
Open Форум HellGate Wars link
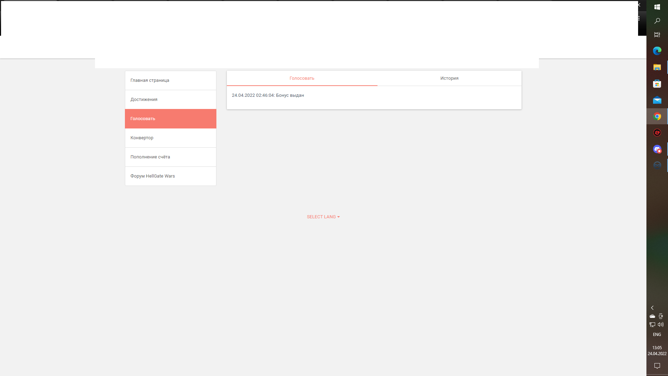pos(170,176)
